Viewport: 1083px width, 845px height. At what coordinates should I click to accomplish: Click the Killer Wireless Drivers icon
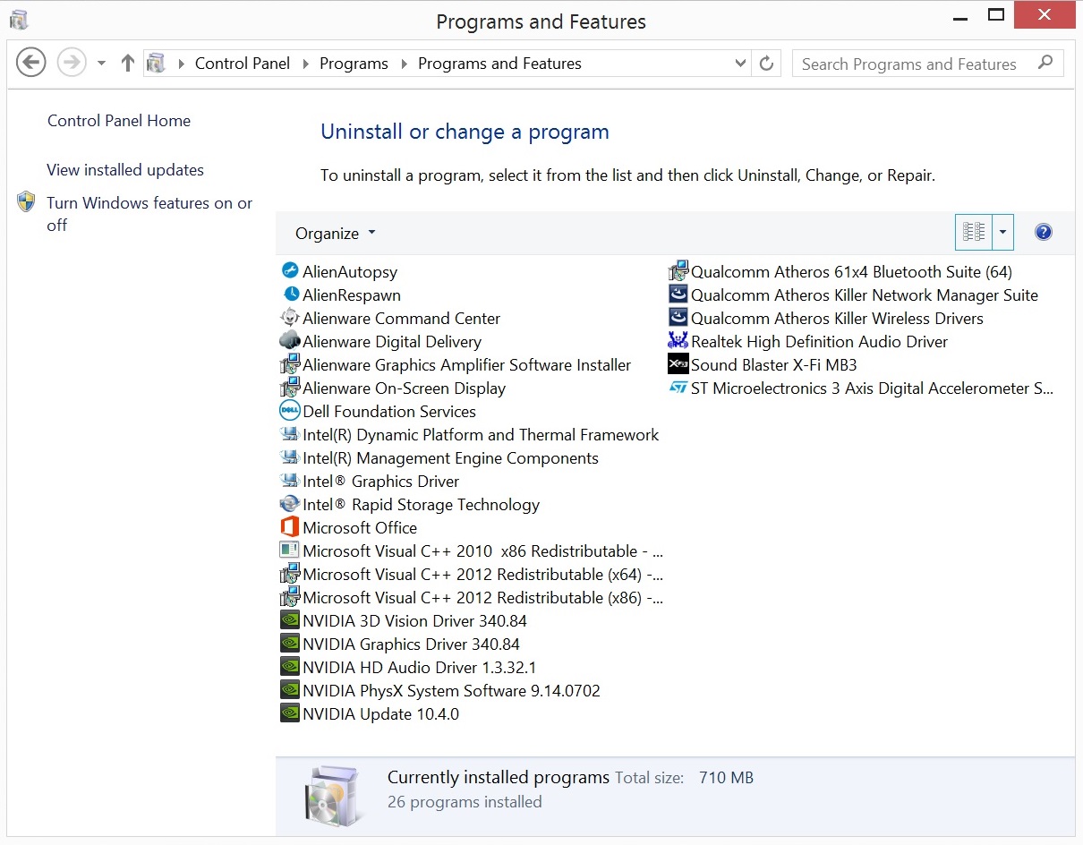(678, 318)
